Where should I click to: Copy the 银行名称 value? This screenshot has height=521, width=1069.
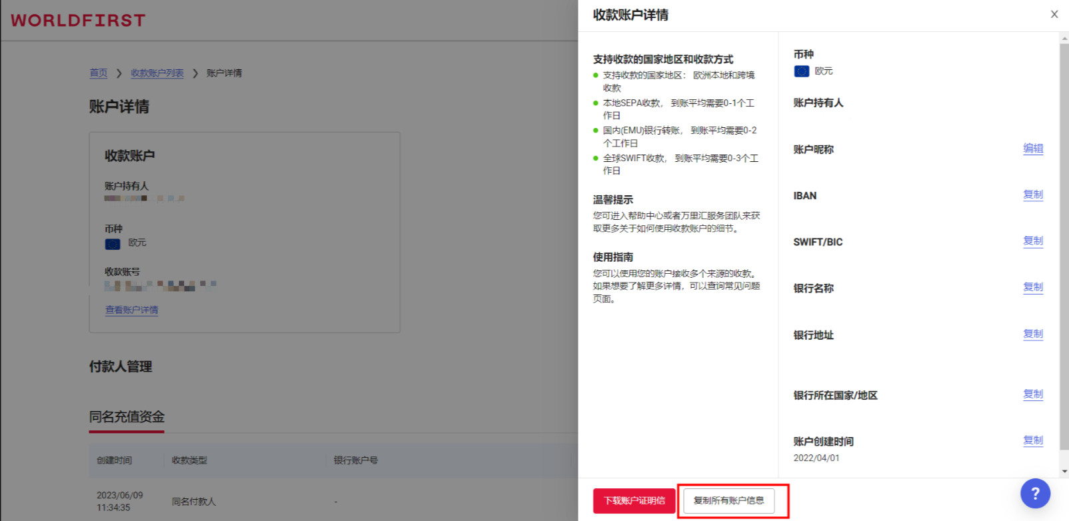pos(1033,287)
